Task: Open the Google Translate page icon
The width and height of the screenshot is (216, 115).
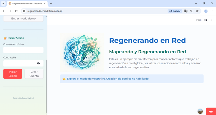Action: 186,11
